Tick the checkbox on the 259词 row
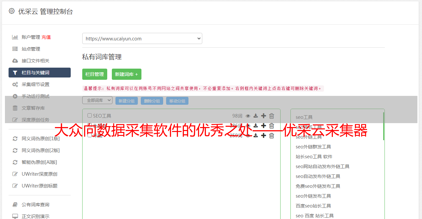 tap(89, 135)
